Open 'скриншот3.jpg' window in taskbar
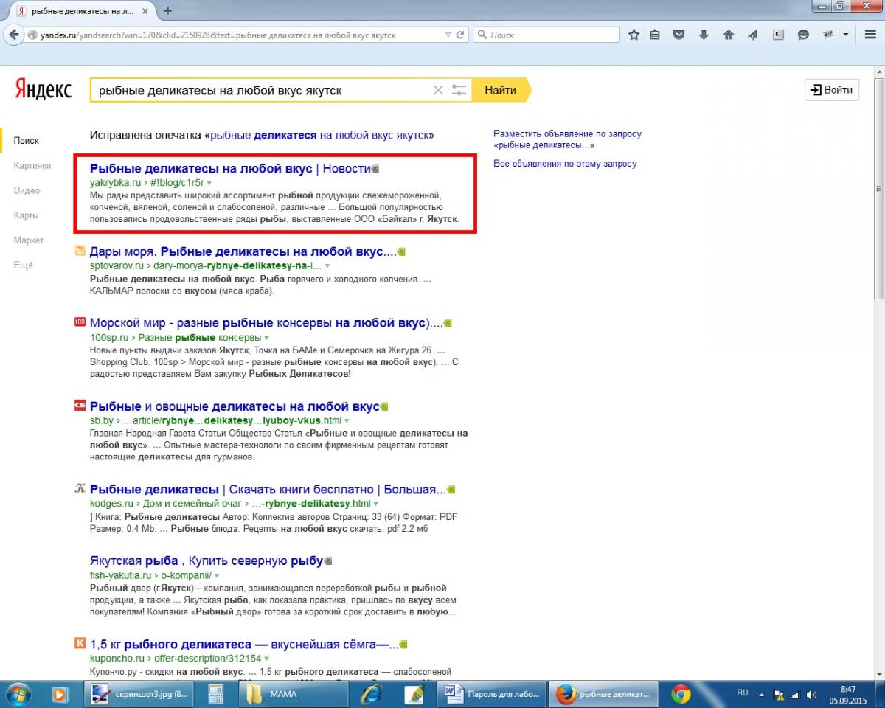The image size is (885, 708). click(138, 694)
